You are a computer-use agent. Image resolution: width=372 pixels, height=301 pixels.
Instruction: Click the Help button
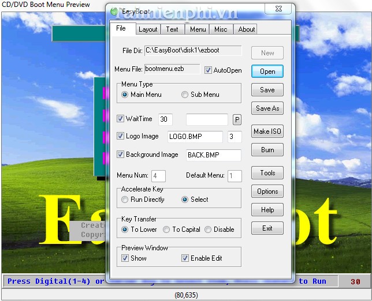pyautogui.click(x=267, y=209)
